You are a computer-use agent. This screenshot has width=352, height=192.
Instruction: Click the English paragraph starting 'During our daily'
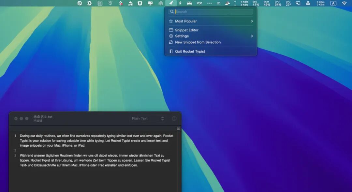[96, 140]
